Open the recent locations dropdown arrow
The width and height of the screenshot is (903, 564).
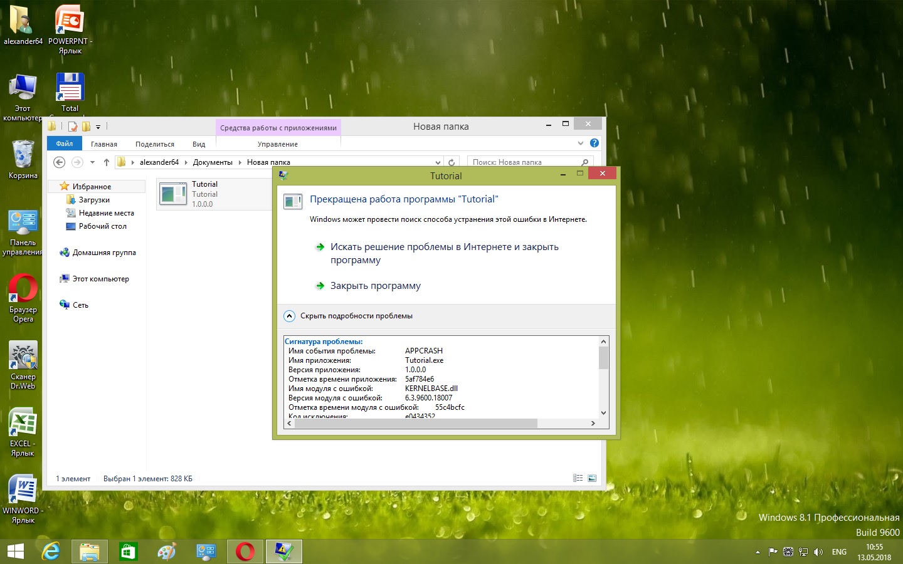coord(92,162)
